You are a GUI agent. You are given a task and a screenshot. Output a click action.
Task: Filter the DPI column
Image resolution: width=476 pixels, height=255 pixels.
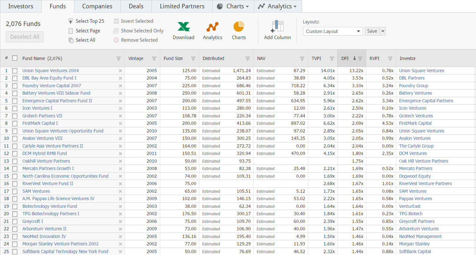pyautogui.click(x=360, y=58)
